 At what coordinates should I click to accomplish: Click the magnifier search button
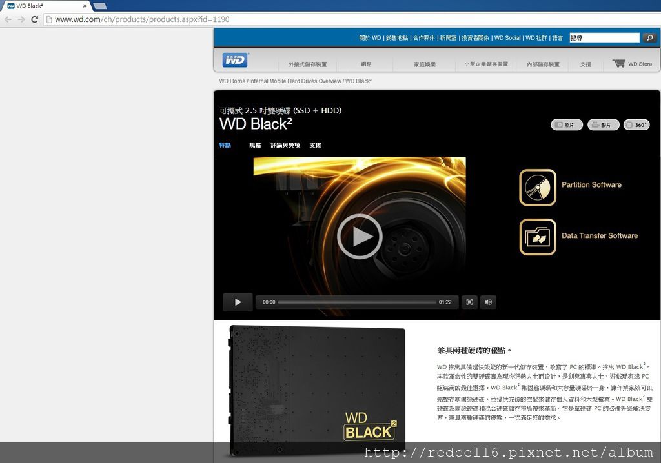pos(649,37)
